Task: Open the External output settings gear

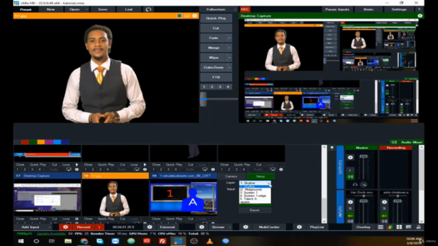Action: click(x=150, y=227)
